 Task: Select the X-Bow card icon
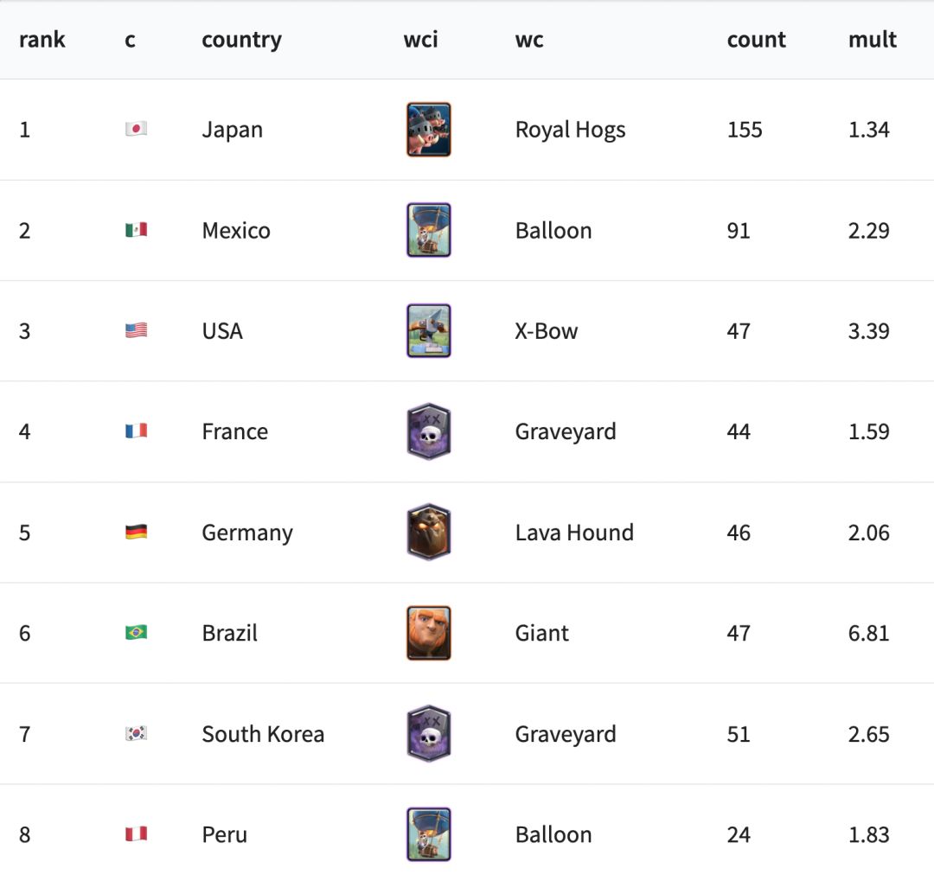click(x=429, y=331)
